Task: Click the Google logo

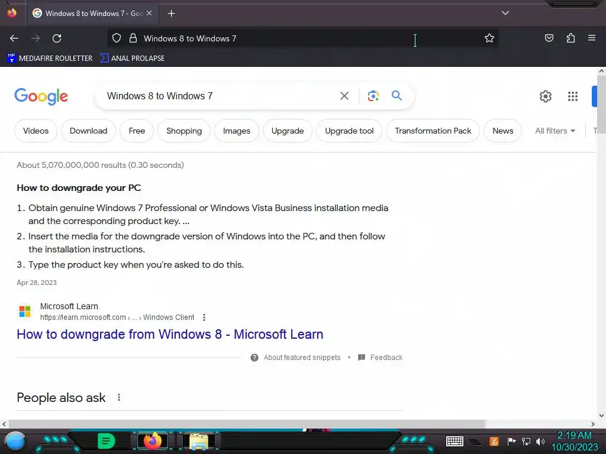Action: point(41,96)
